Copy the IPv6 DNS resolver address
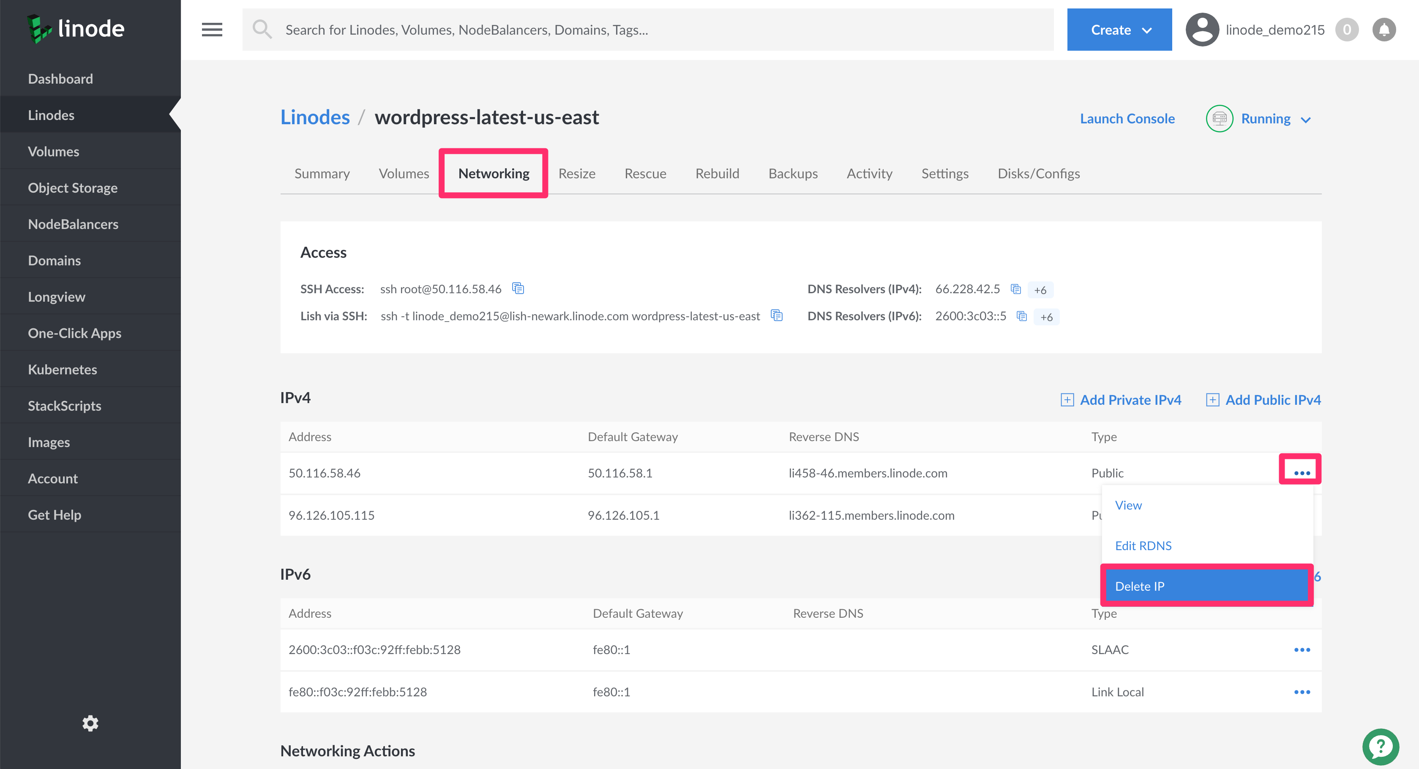 [x=1022, y=316]
